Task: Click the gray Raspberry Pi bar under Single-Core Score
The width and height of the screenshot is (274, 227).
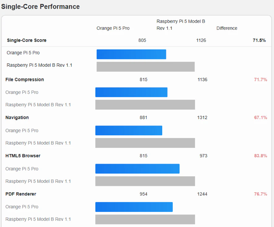Action: pyautogui.click(x=146, y=66)
